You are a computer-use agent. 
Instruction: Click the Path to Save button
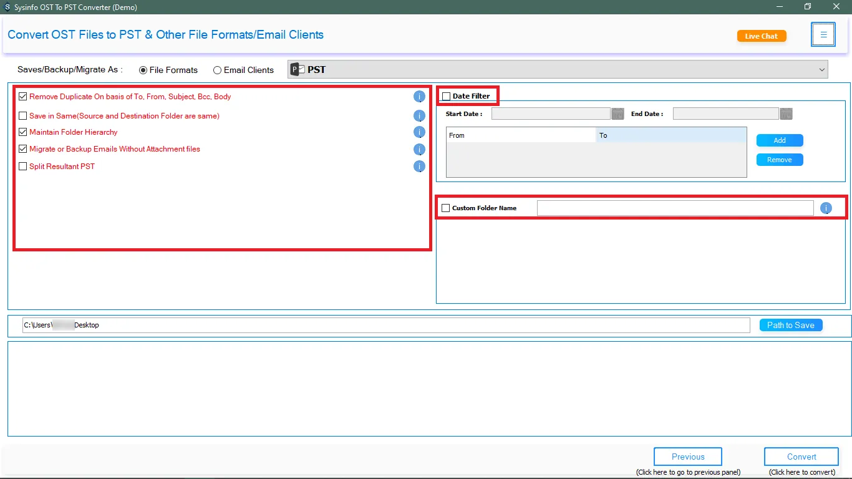(791, 325)
